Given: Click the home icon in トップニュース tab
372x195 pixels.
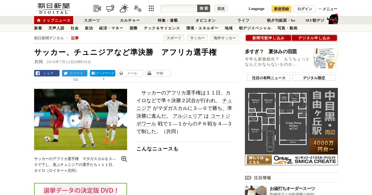Looking at the screenshot, I should click(39, 20).
